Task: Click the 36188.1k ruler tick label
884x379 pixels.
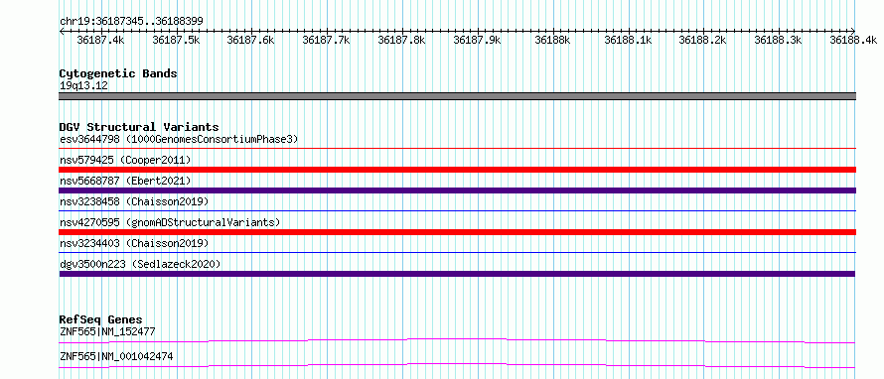Action: point(629,40)
